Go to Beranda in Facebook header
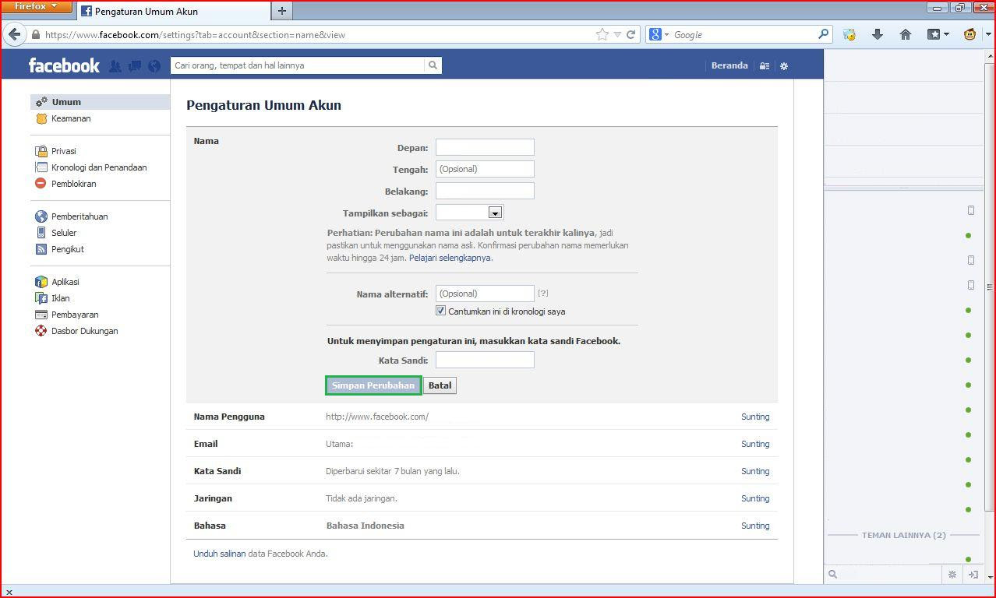 729,65
